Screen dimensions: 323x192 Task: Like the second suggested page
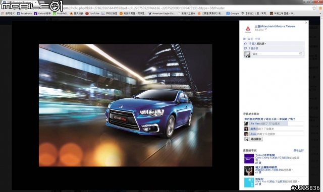pyautogui.click(x=258, y=172)
